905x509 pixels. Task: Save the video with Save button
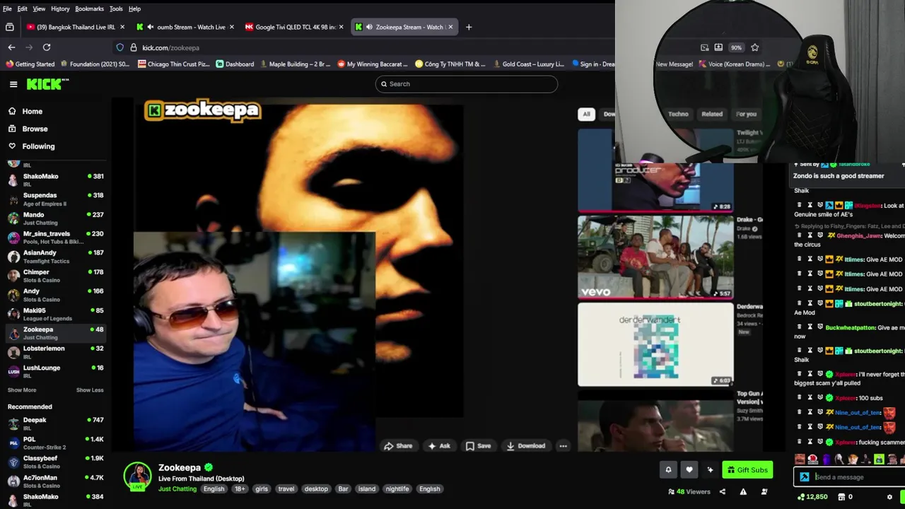(478, 446)
